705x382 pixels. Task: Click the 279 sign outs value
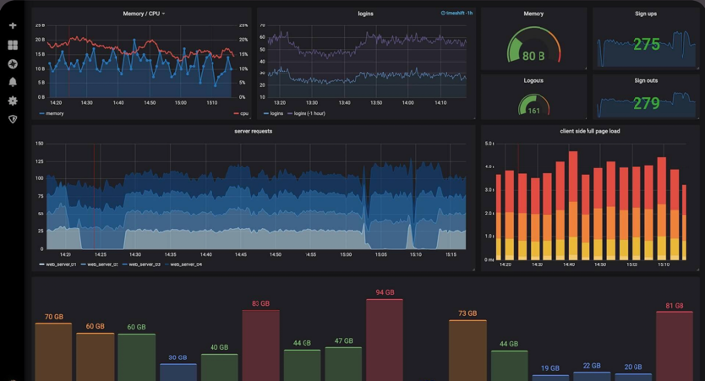[x=646, y=104]
